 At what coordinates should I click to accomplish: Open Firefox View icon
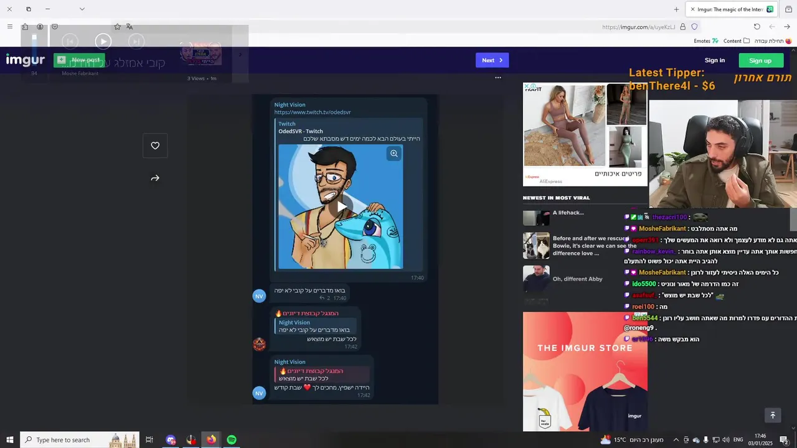coord(788,9)
